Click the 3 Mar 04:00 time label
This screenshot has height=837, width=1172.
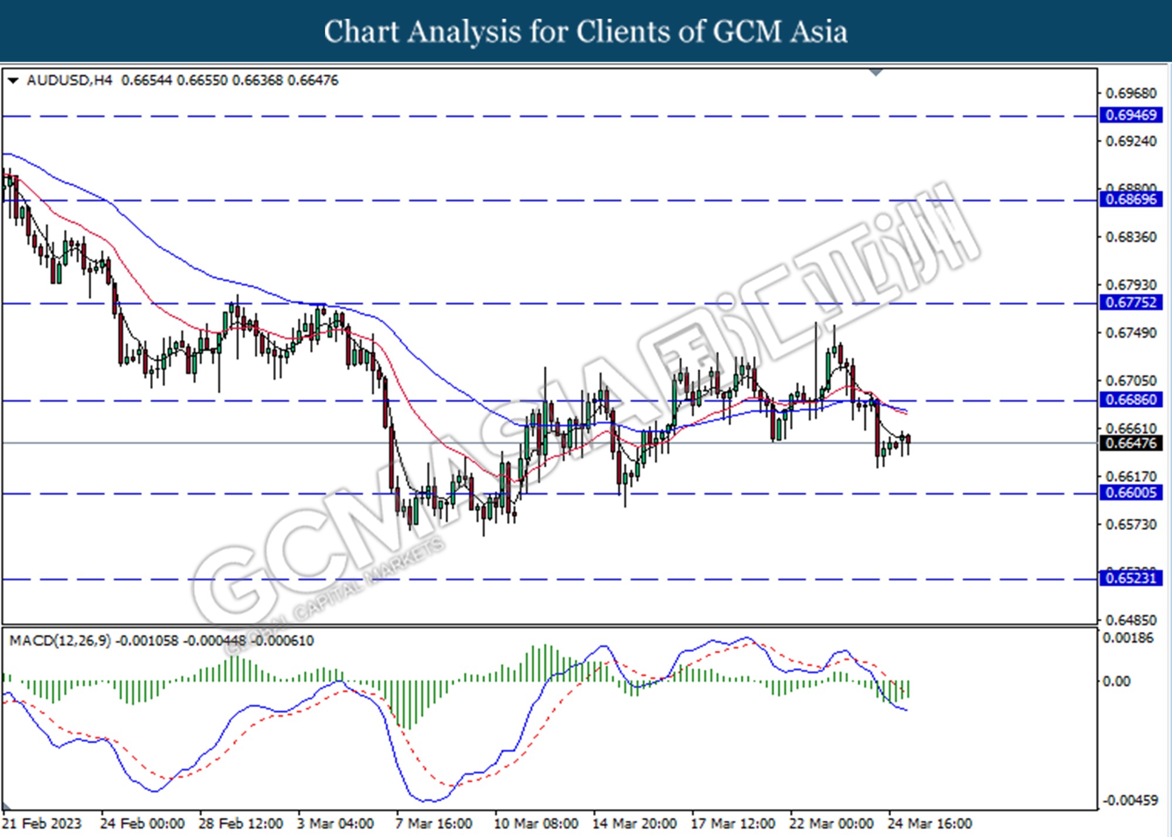335,824
